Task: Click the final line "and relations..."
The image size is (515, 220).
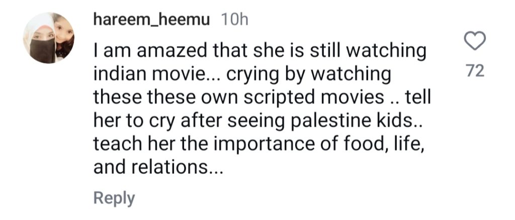Action: (x=157, y=168)
